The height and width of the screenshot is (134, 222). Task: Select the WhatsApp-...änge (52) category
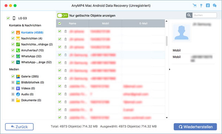point(36,62)
